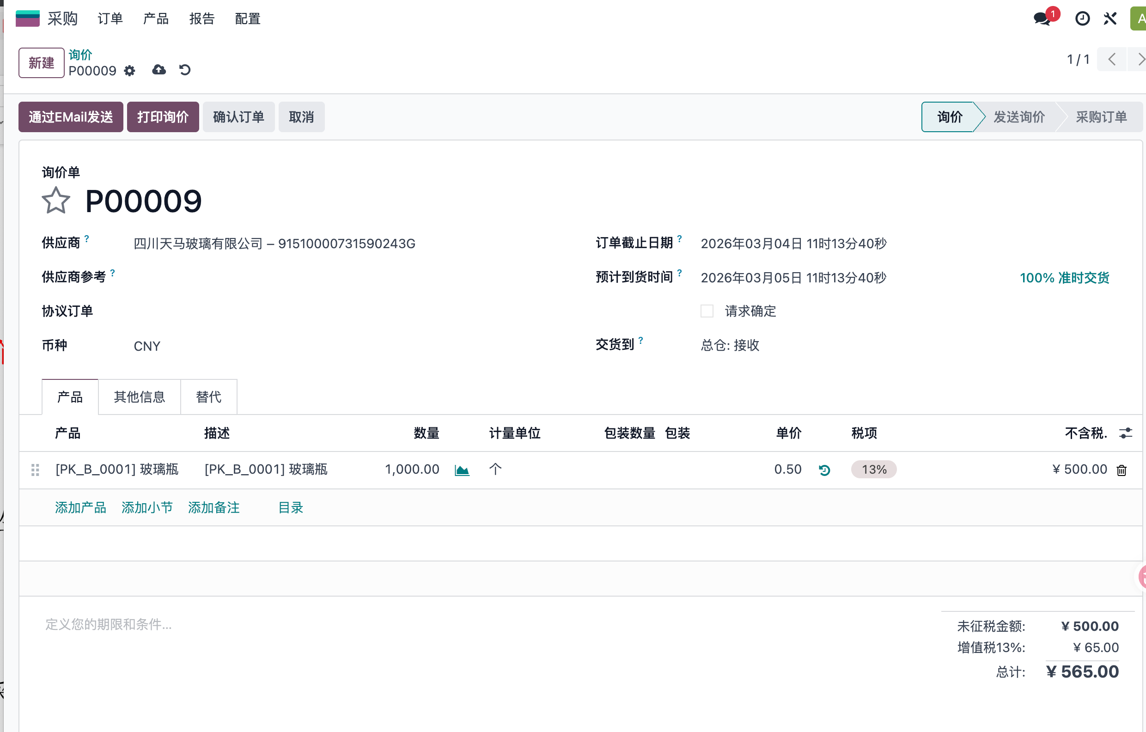
Task: Edit the unit price 0.50 cell
Action: pyautogui.click(x=787, y=470)
